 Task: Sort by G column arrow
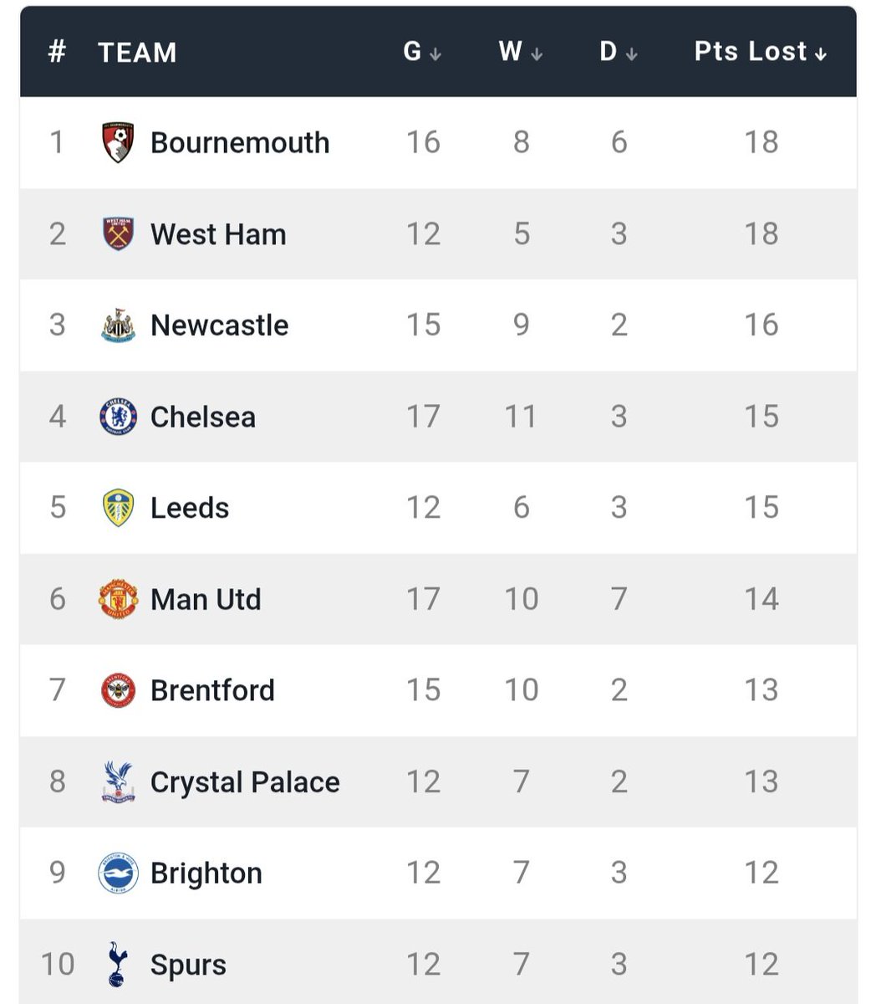click(435, 54)
